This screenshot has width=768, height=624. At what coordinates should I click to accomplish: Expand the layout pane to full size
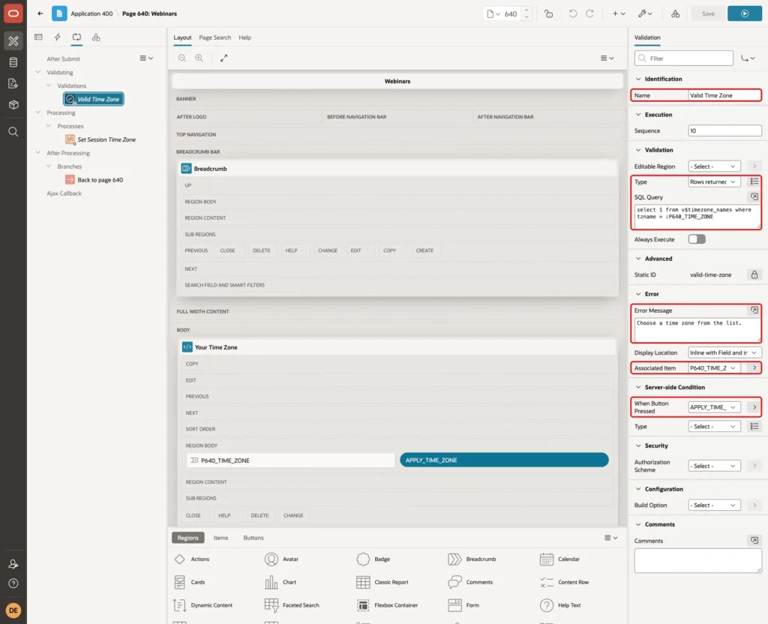pos(223,58)
